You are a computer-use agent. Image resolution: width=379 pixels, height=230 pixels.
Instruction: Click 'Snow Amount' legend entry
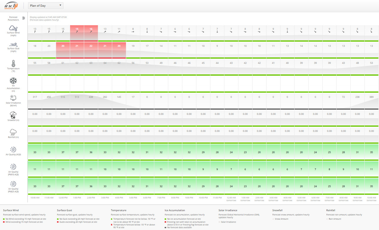click(280, 219)
